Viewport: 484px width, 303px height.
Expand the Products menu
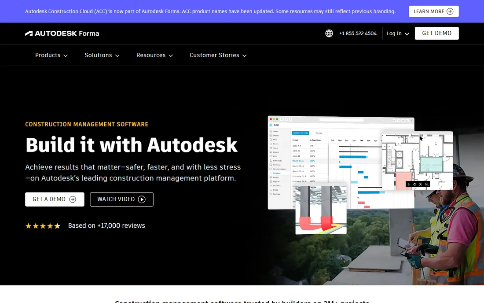click(51, 55)
